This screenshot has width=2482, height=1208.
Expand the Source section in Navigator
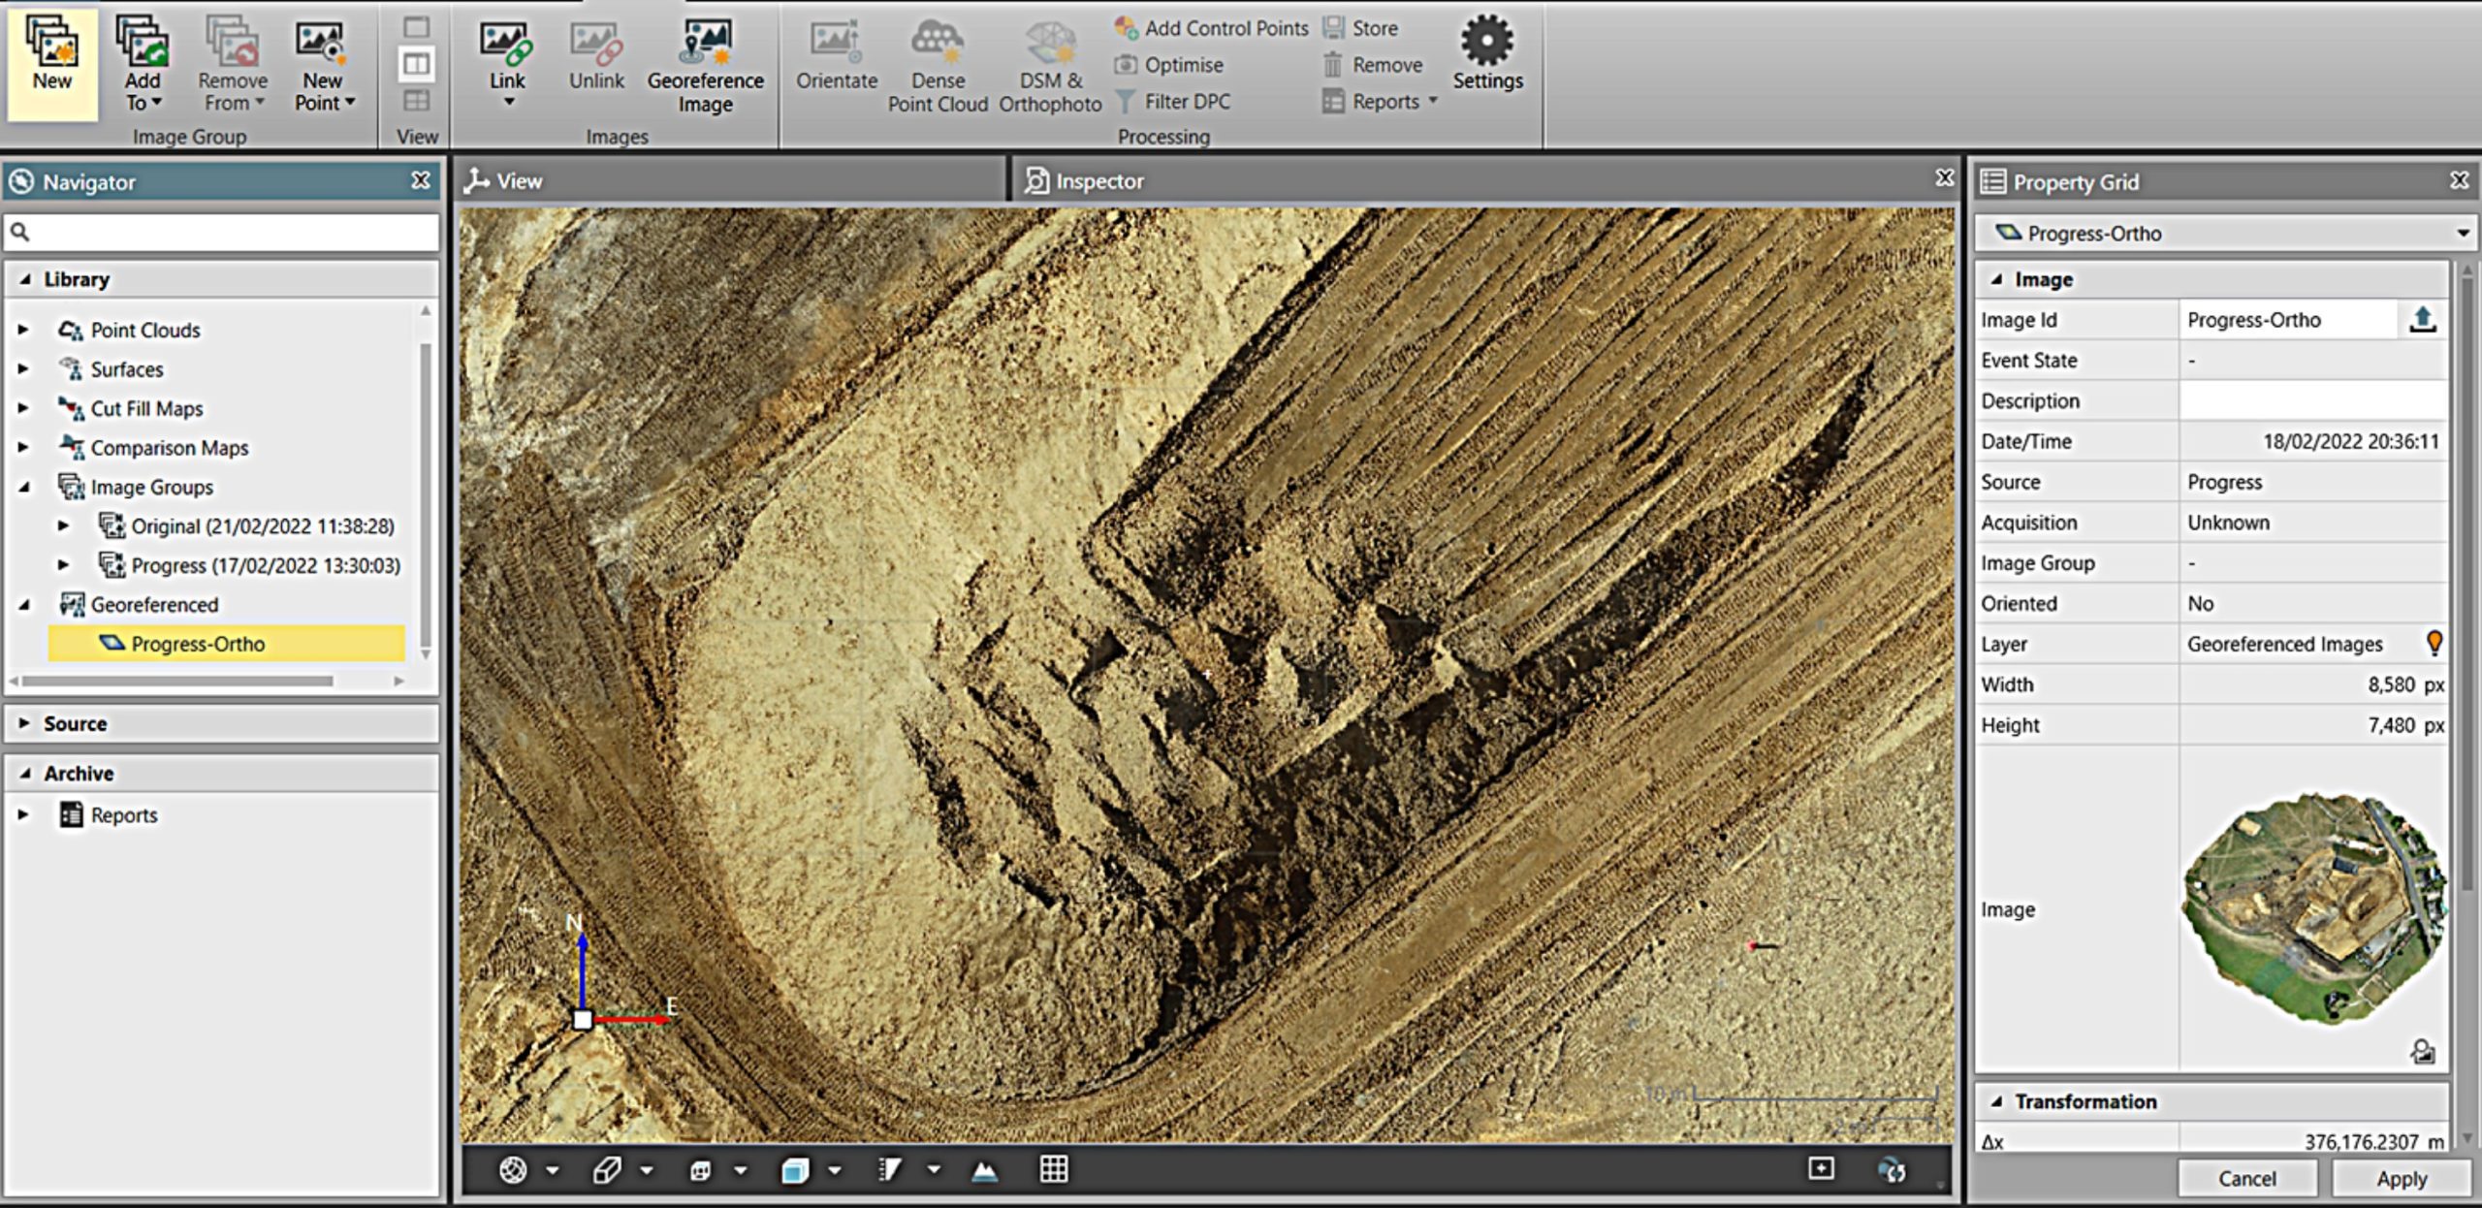(25, 723)
